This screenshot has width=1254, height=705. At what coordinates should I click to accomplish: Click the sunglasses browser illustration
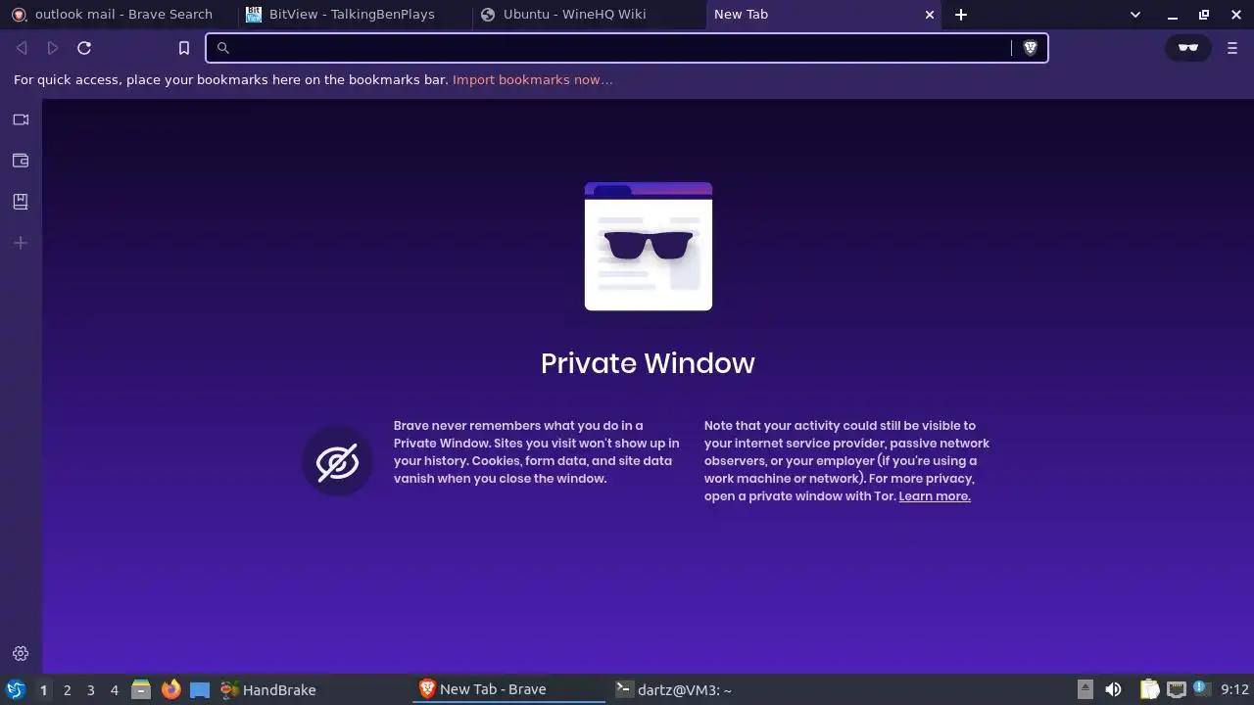click(x=649, y=247)
